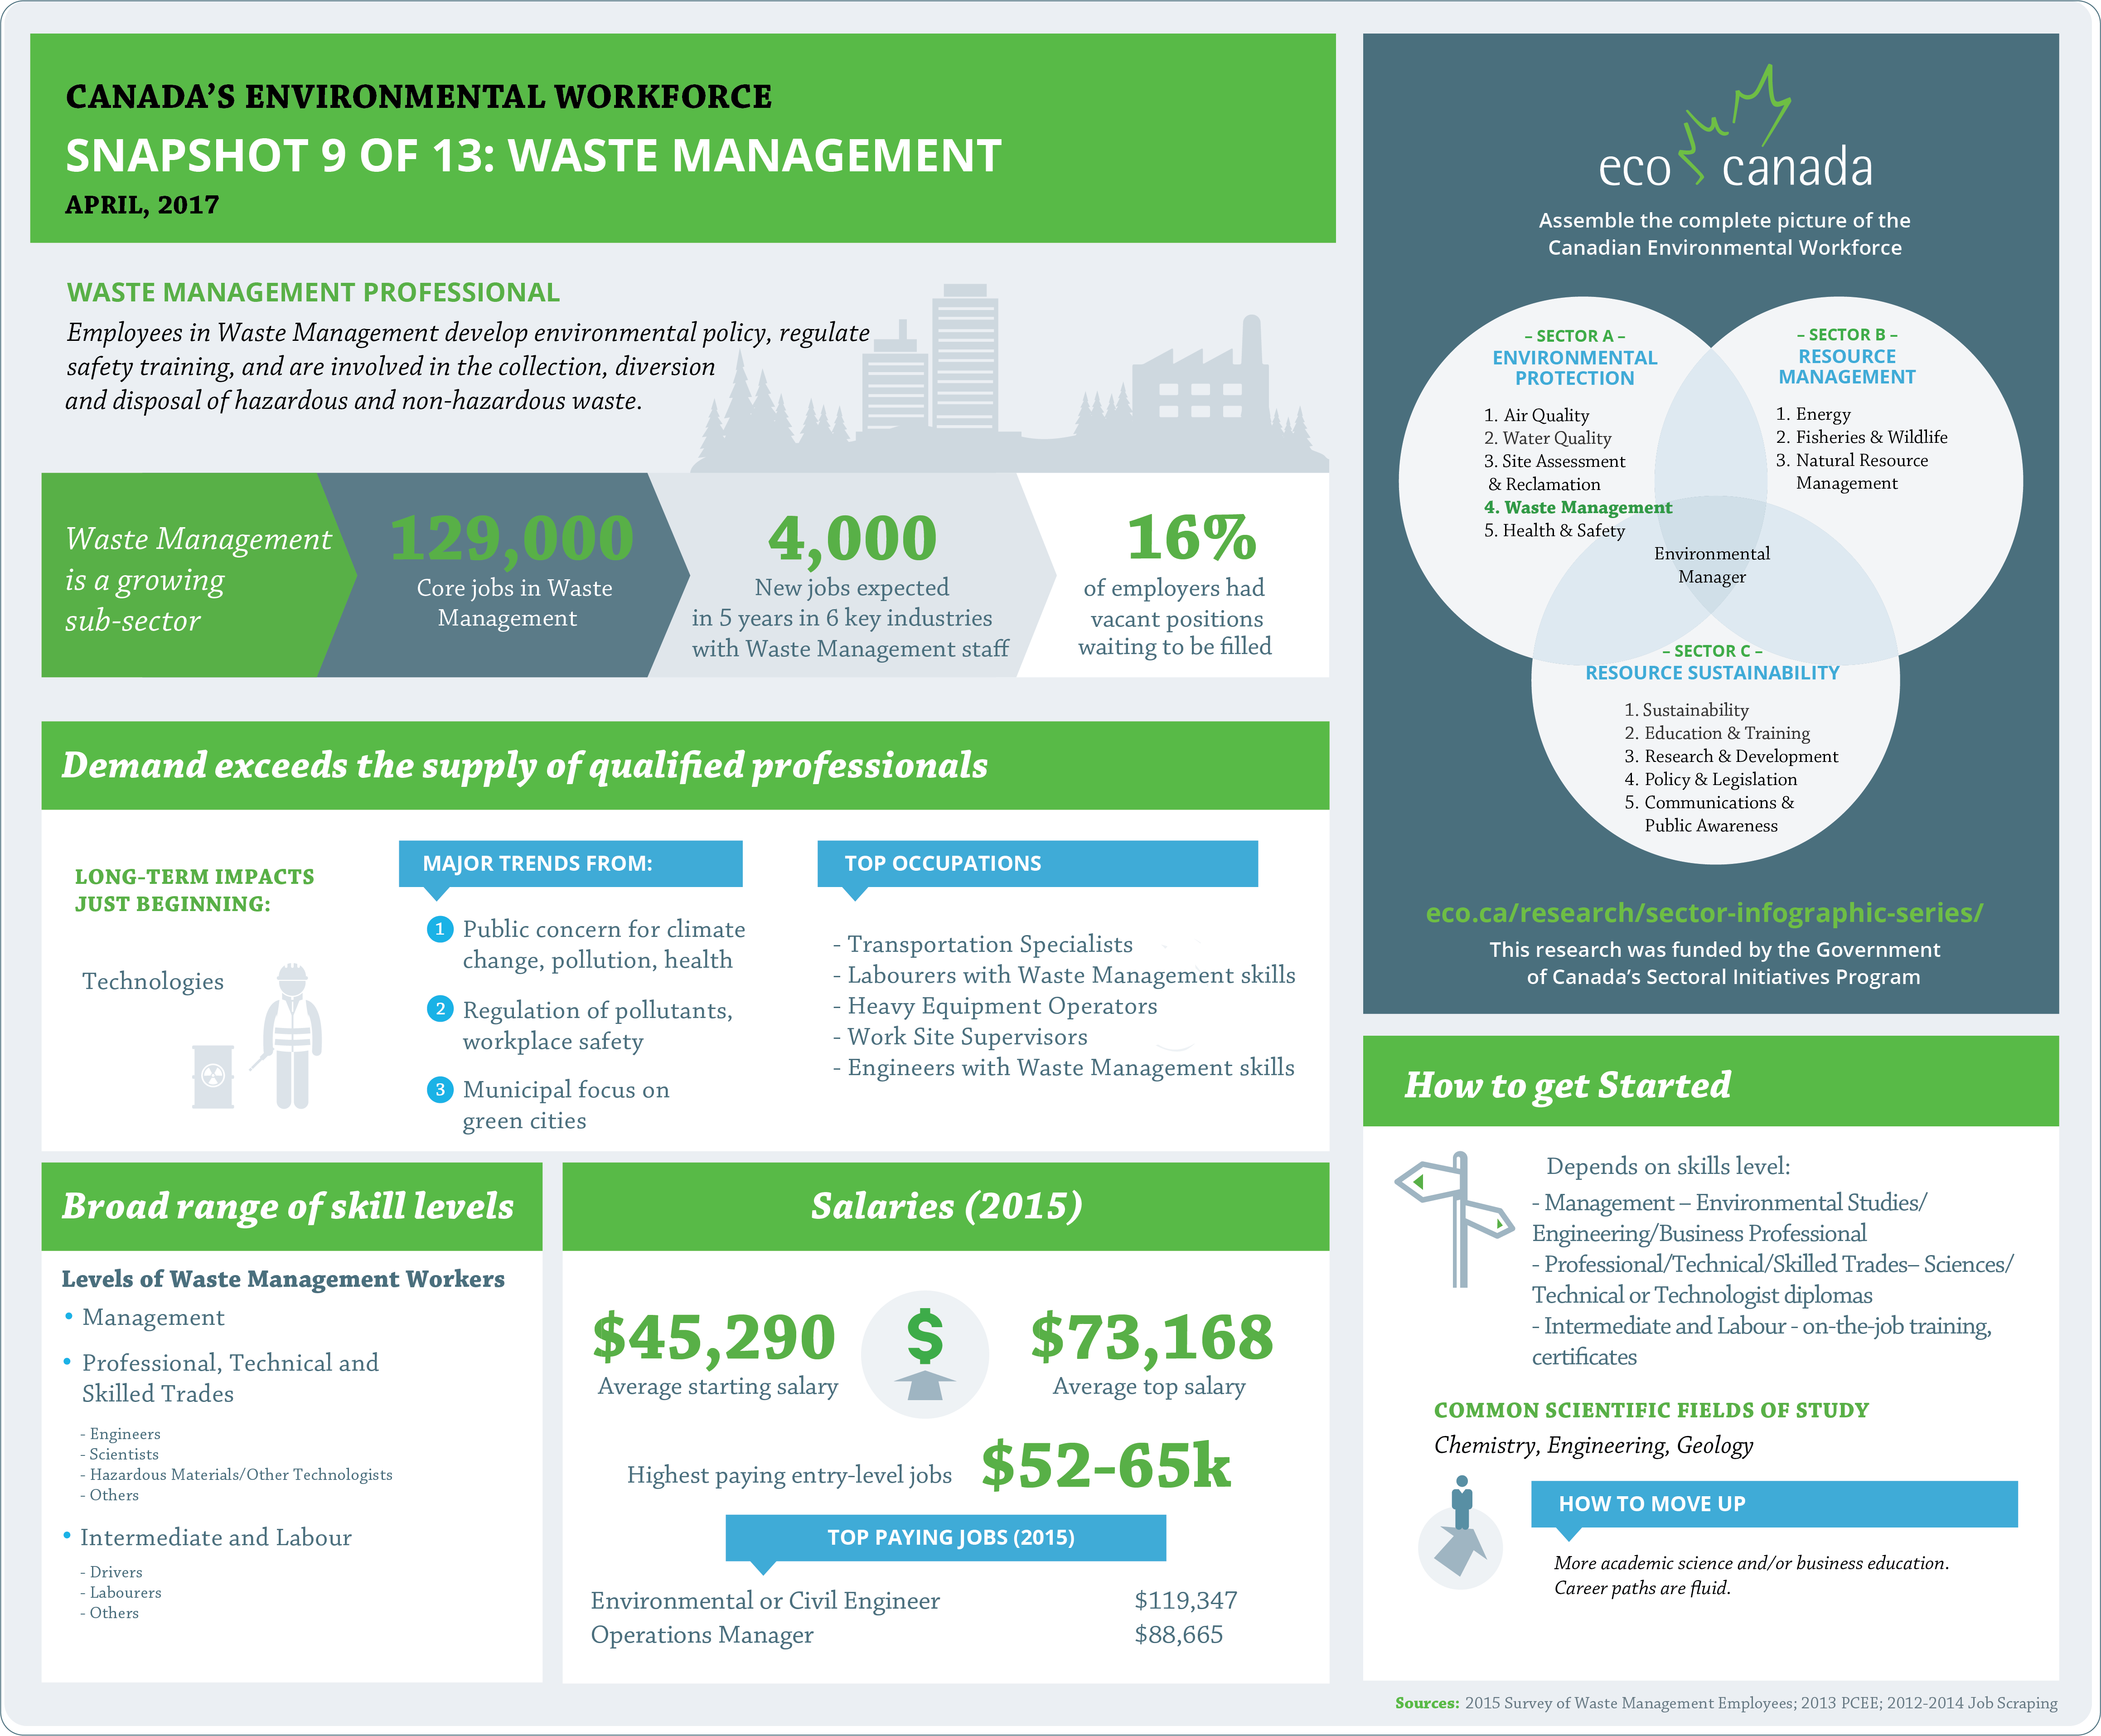The height and width of the screenshot is (1736, 2101).
Task: Click numbered circle 1 beside climate change trend
Action: [439, 929]
